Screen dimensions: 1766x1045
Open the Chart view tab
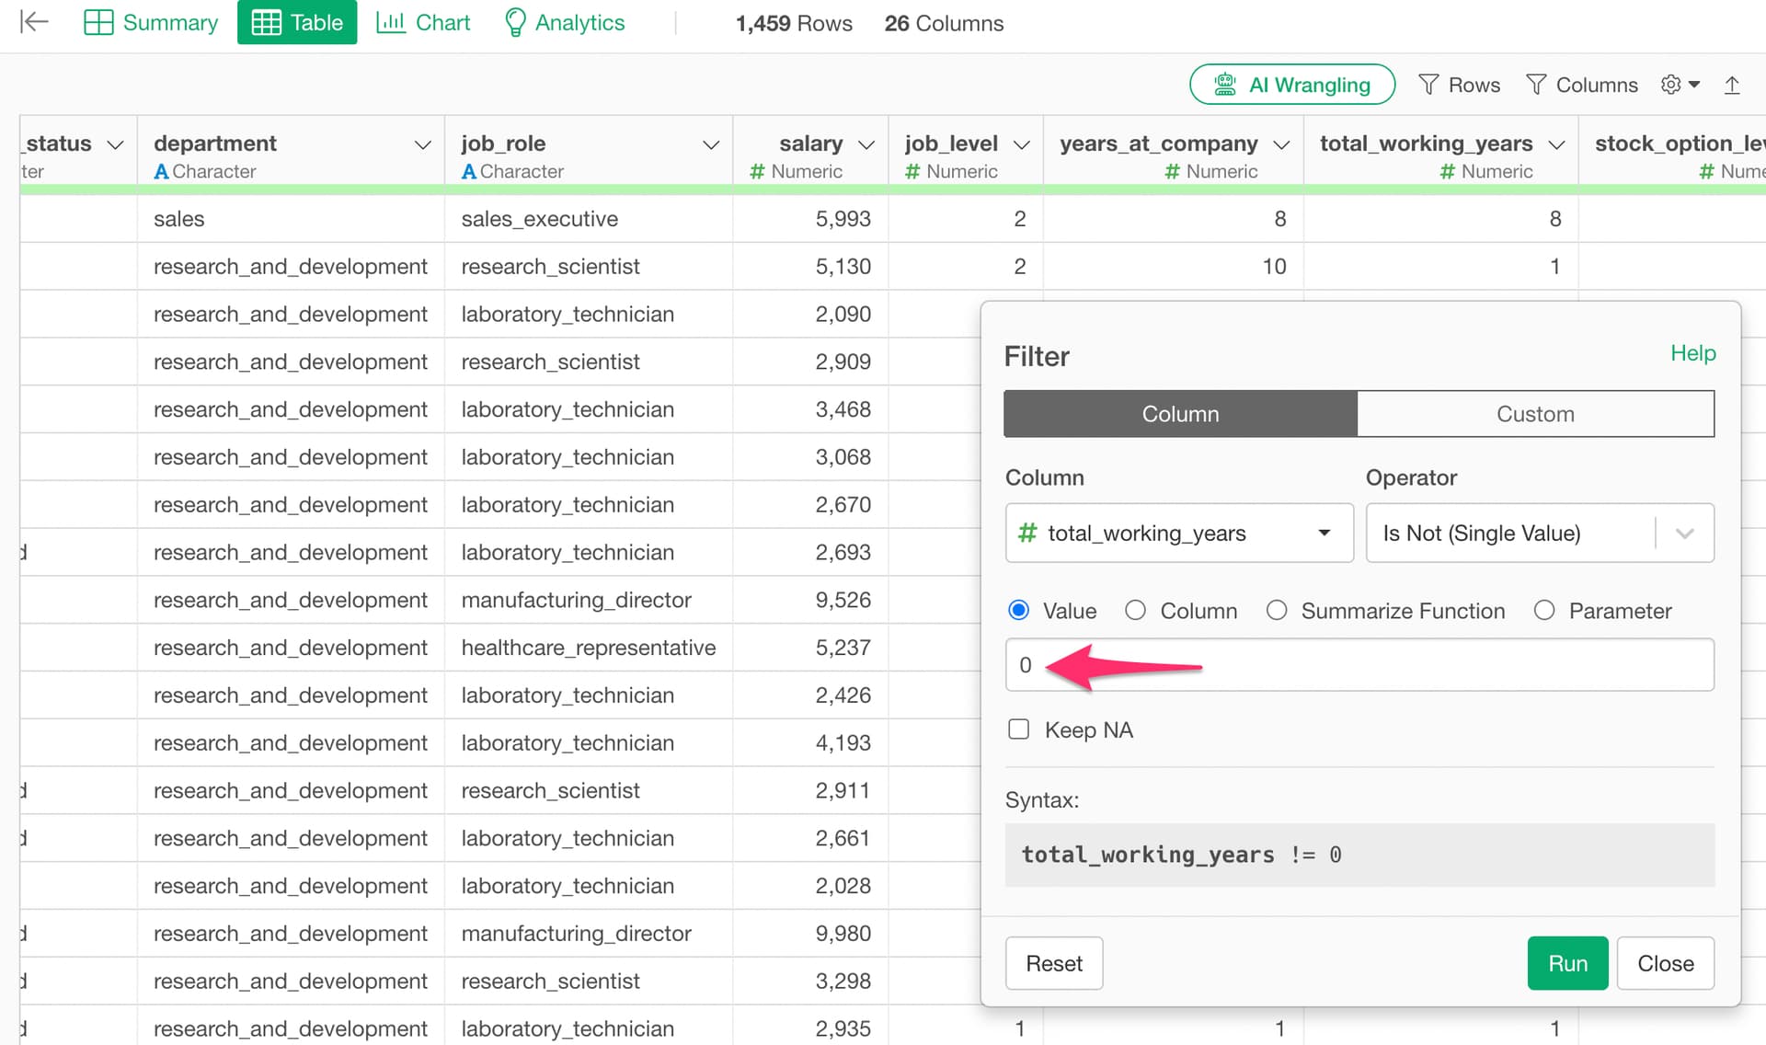tap(423, 22)
